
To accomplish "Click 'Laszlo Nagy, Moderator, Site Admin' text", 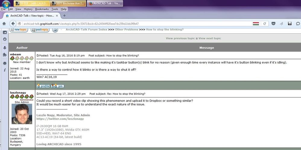I will pos(63,115).
